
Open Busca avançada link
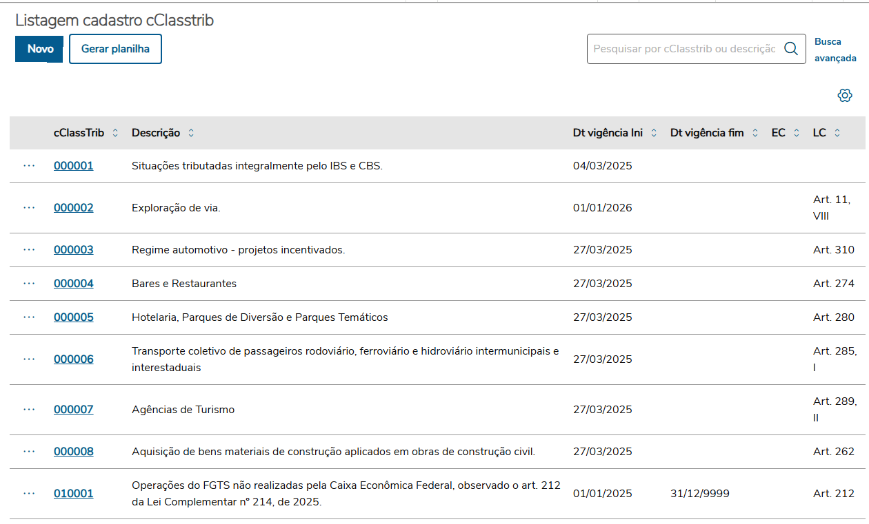pyautogui.click(x=835, y=50)
